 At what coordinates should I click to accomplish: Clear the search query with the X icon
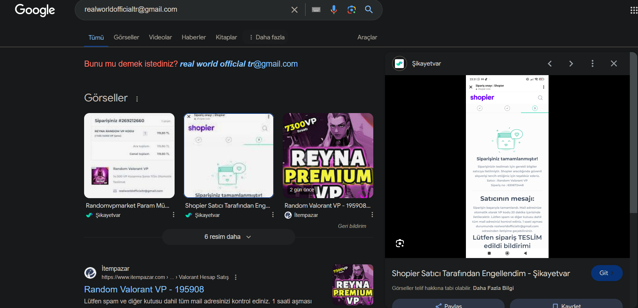(295, 10)
